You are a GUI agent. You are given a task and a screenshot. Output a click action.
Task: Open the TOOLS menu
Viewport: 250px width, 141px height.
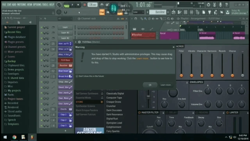(x=45, y=5)
